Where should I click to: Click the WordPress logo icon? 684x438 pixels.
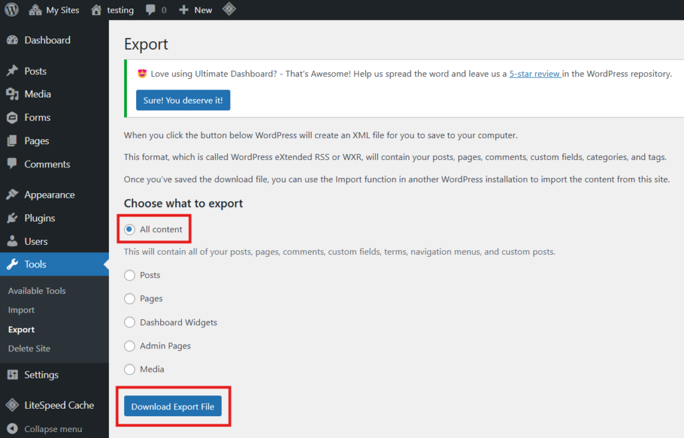[x=12, y=9]
